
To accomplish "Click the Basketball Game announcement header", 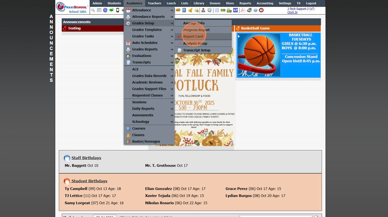I will click(x=277, y=28).
